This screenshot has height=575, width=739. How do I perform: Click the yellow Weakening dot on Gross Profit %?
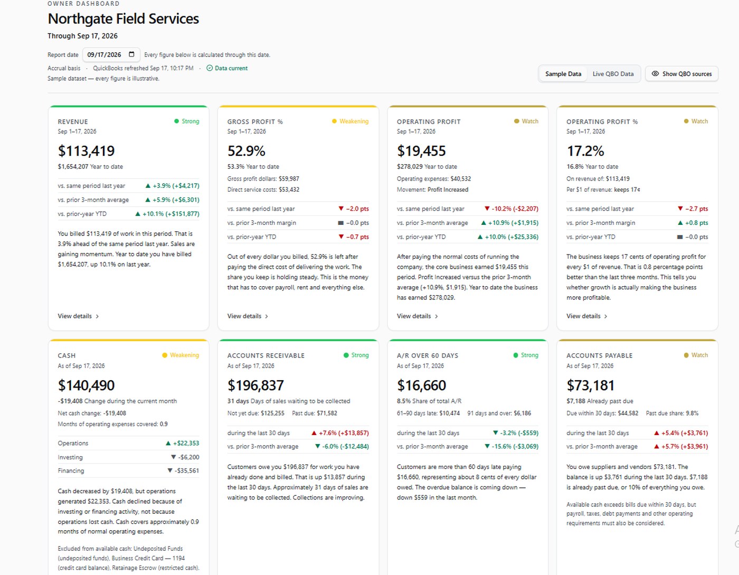pyautogui.click(x=334, y=121)
